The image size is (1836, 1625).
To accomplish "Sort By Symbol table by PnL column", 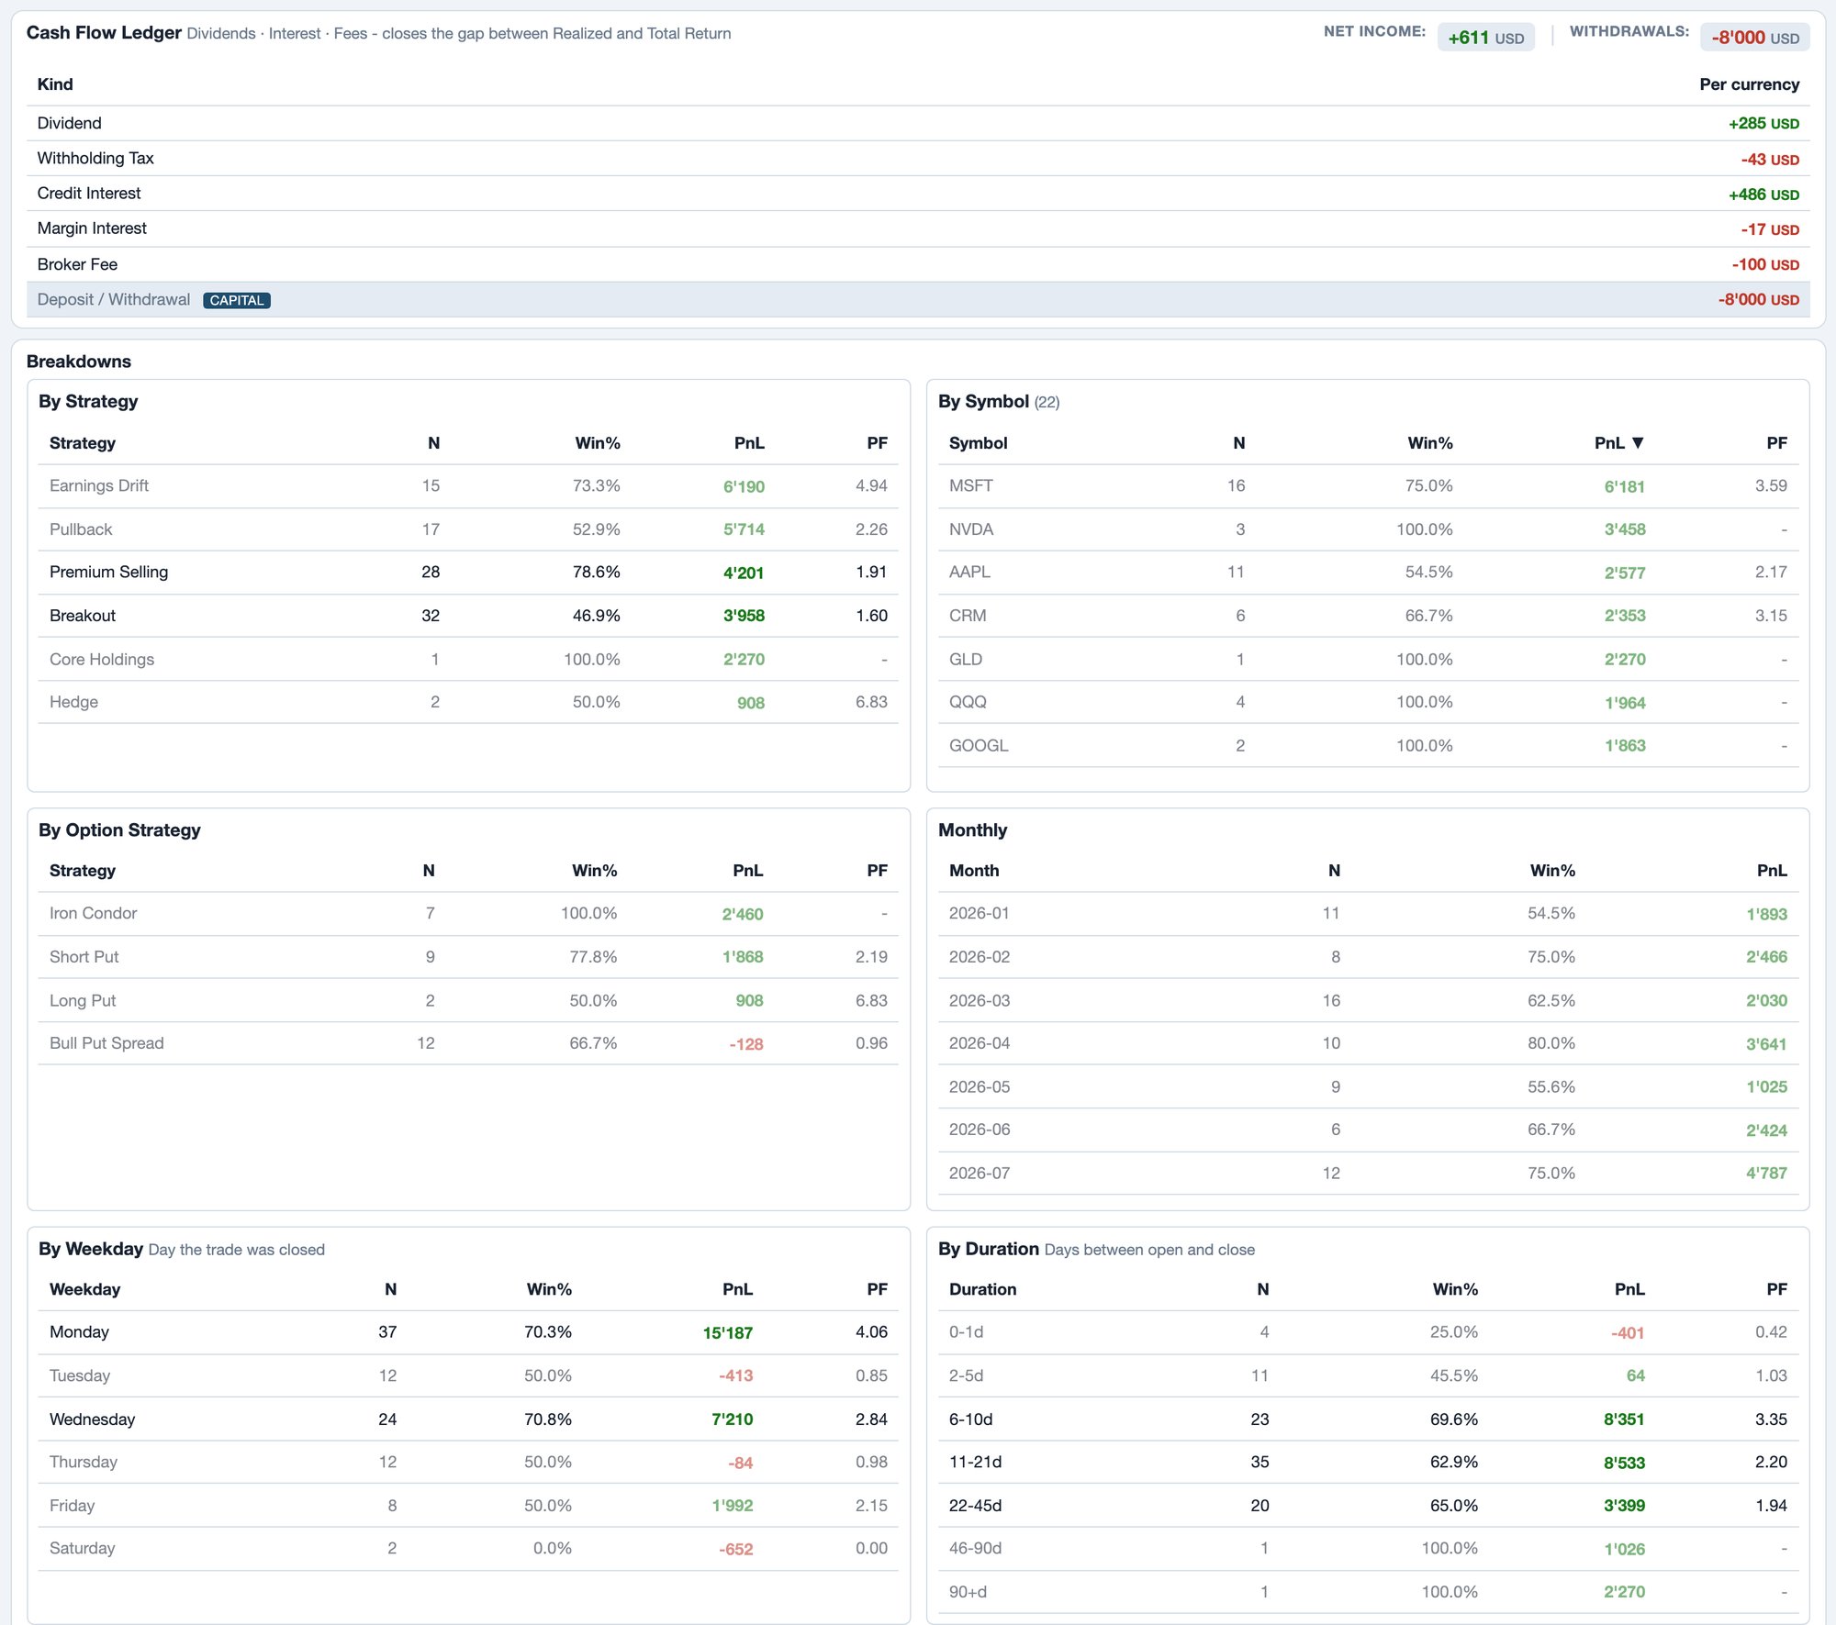I will [x=1618, y=443].
